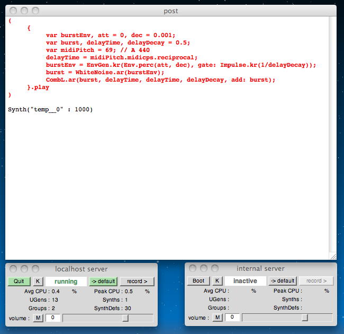
Task: Start recording on localhost server
Action: pyautogui.click(x=137, y=282)
